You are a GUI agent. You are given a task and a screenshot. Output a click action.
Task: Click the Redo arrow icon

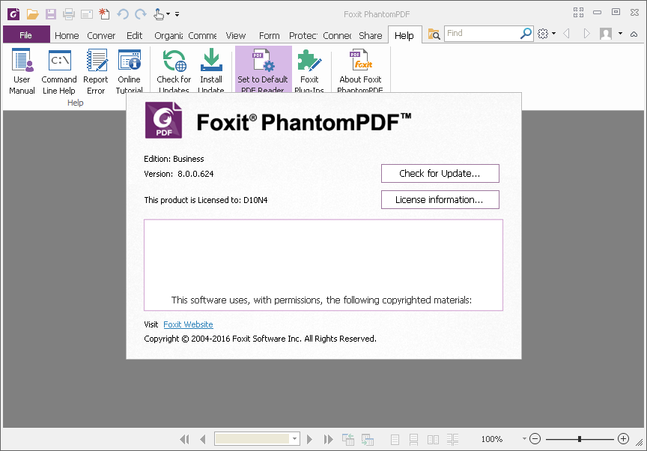141,14
